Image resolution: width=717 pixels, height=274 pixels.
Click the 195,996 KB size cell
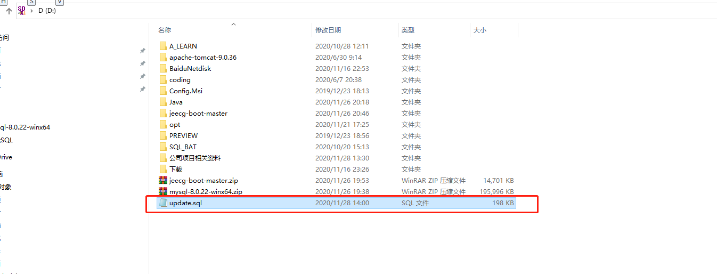coord(496,192)
